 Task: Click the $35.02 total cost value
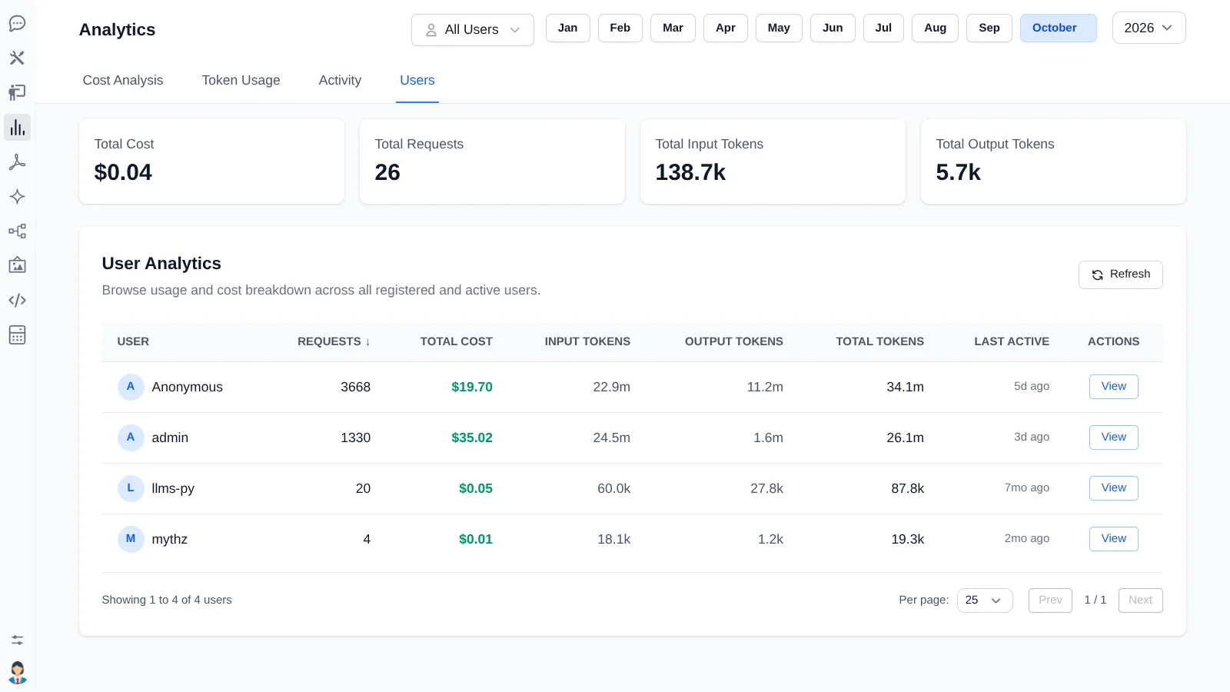pyautogui.click(x=472, y=437)
